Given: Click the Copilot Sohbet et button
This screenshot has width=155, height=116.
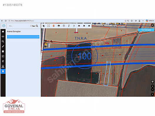Looking at the screenshot, I should tap(150, 21).
